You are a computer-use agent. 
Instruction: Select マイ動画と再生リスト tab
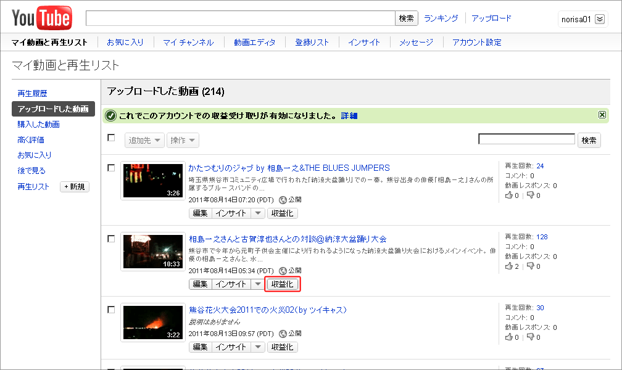pyautogui.click(x=49, y=42)
